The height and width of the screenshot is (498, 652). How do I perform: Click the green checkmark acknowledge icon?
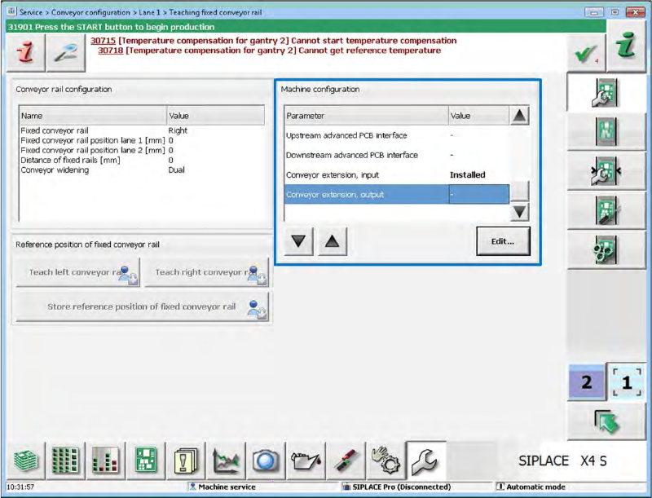tap(586, 54)
